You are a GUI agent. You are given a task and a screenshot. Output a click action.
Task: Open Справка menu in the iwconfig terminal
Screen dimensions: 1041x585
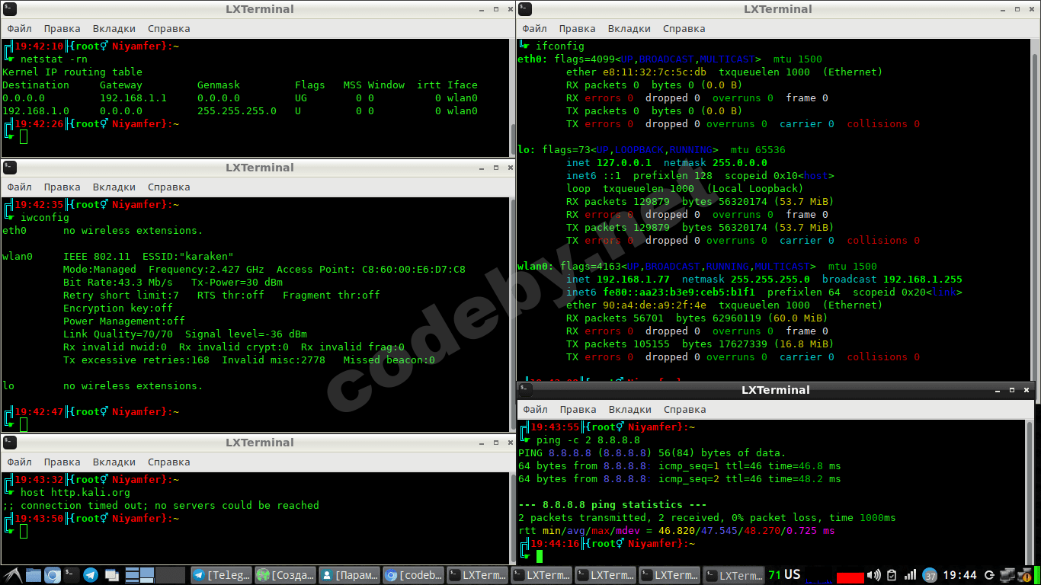click(168, 187)
